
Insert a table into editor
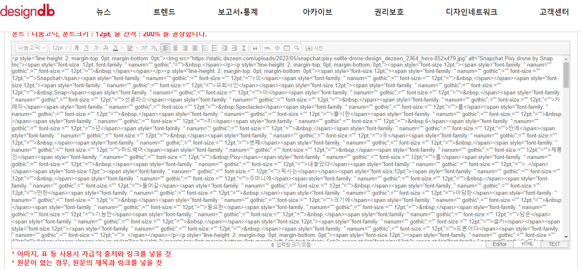(x=287, y=48)
